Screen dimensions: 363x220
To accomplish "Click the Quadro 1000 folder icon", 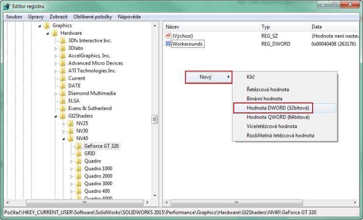I will (x=78, y=168).
